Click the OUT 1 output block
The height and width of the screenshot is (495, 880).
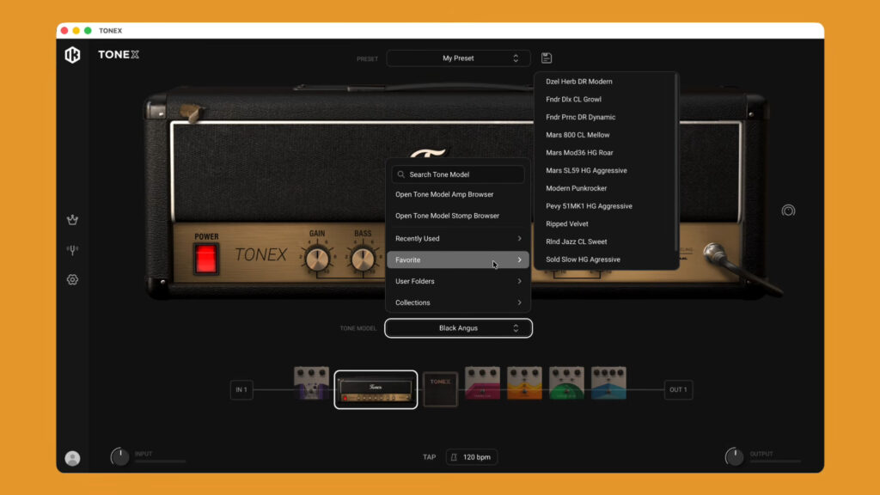pos(678,389)
